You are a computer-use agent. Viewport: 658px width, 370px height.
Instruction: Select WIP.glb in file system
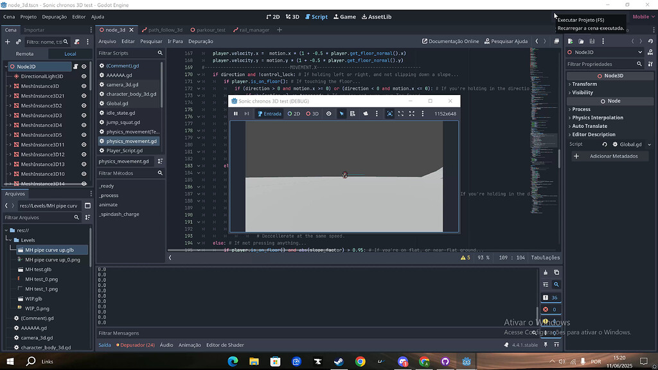[x=33, y=299]
